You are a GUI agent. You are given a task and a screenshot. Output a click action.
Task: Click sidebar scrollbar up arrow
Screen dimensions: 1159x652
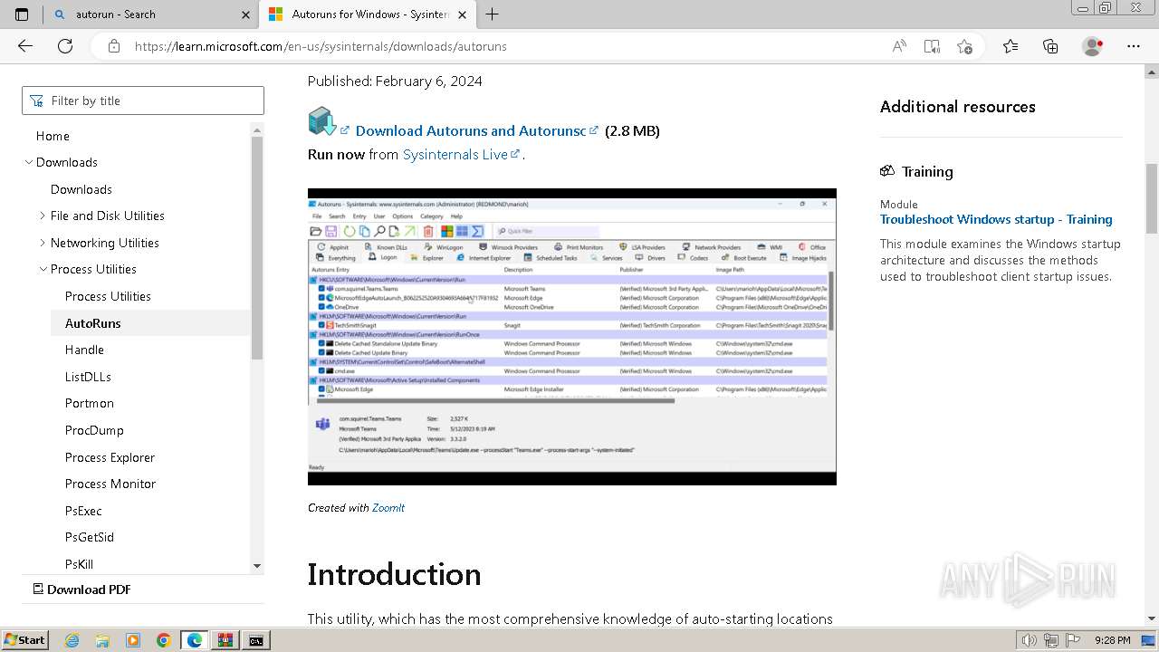(257, 129)
